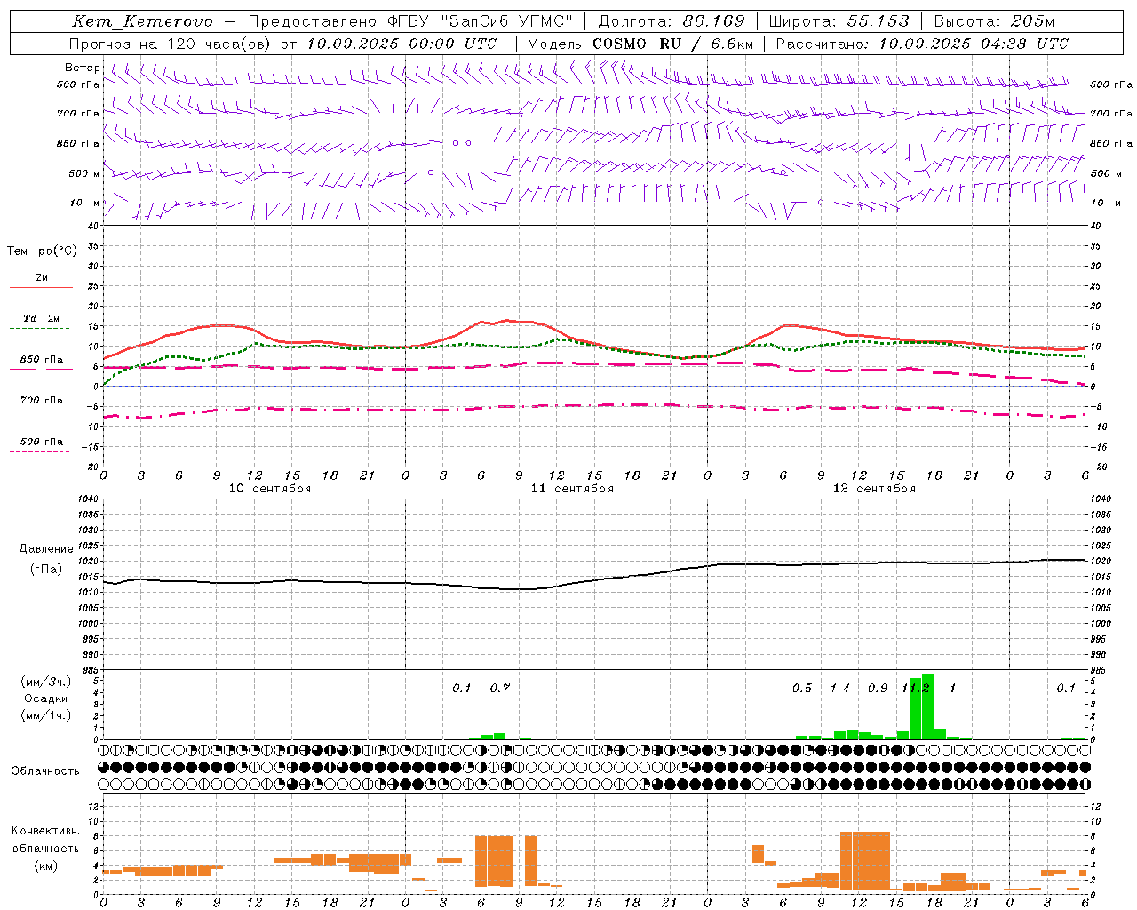Click the '(мм/1ч.)' precipitation unit label
Screen dimensions: 1137x910
[x=45, y=715]
